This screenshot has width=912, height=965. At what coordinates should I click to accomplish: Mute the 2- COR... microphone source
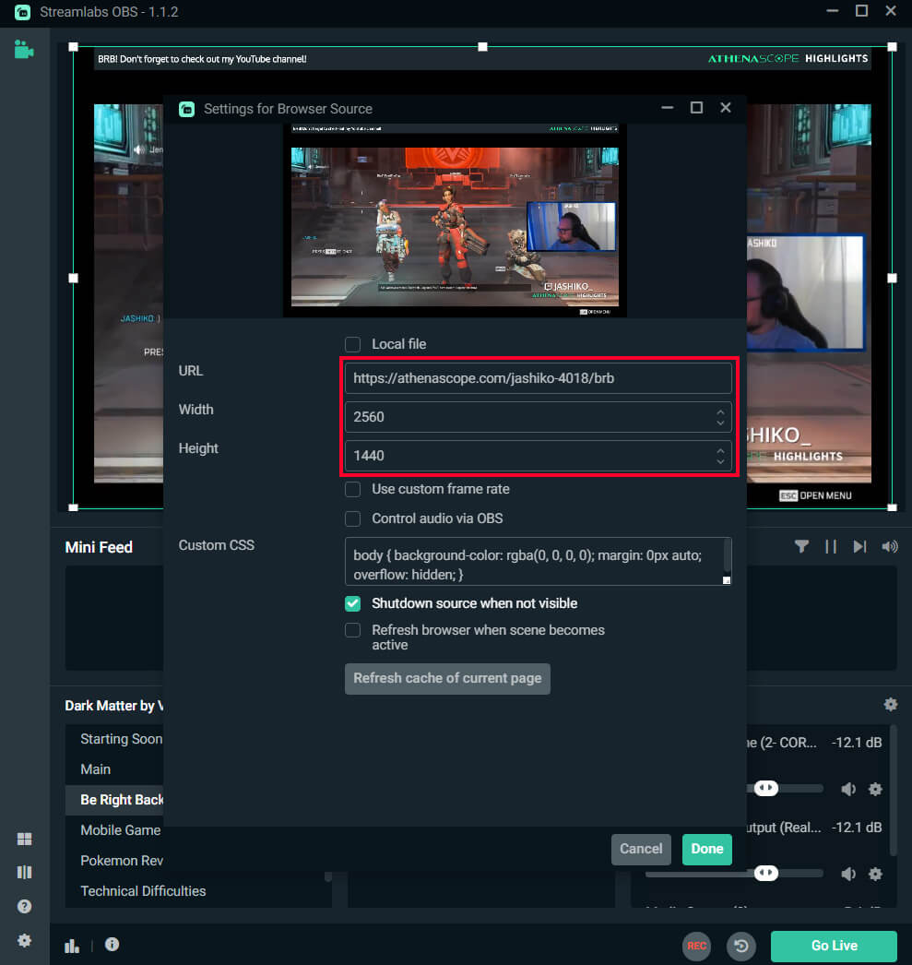(x=848, y=789)
